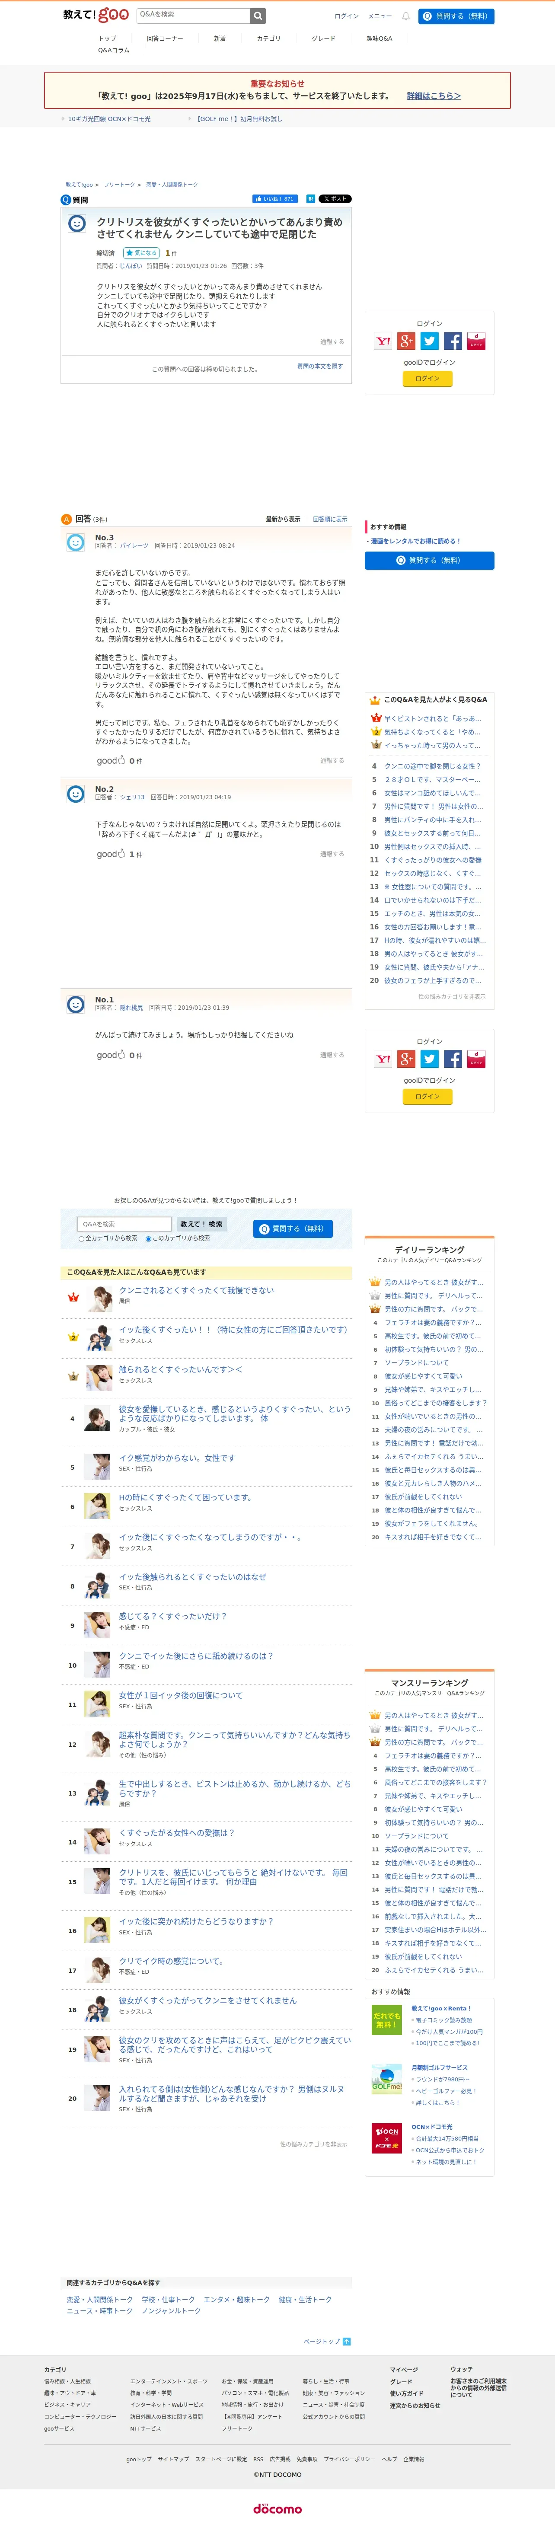Click the good thumbs-up on answer No.3
Image resolution: width=555 pixels, height=2530 pixels.
click(x=111, y=760)
